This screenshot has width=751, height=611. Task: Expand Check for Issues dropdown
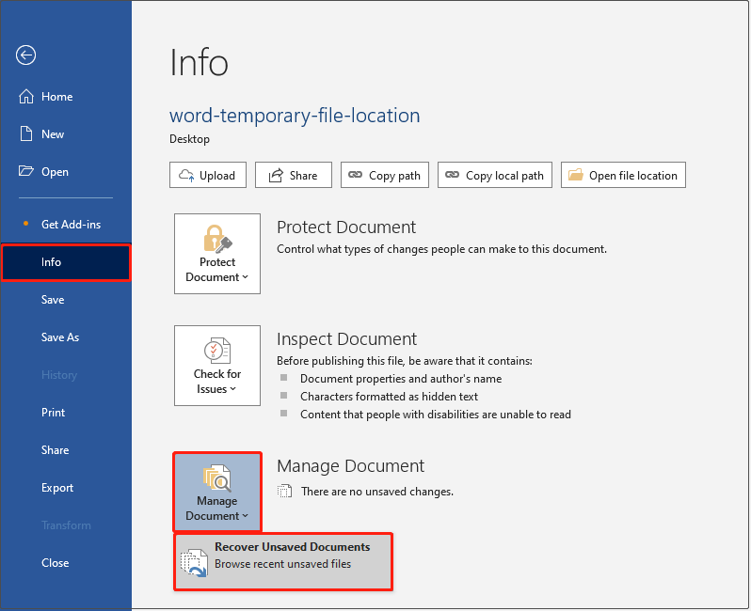tap(217, 366)
